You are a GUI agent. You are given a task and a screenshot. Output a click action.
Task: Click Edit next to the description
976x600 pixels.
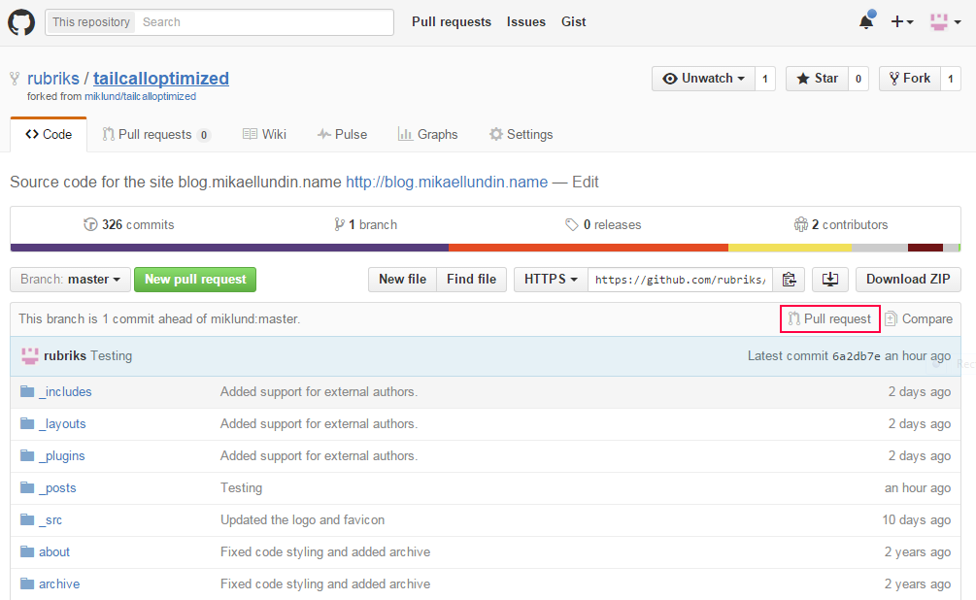pyautogui.click(x=585, y=182)
